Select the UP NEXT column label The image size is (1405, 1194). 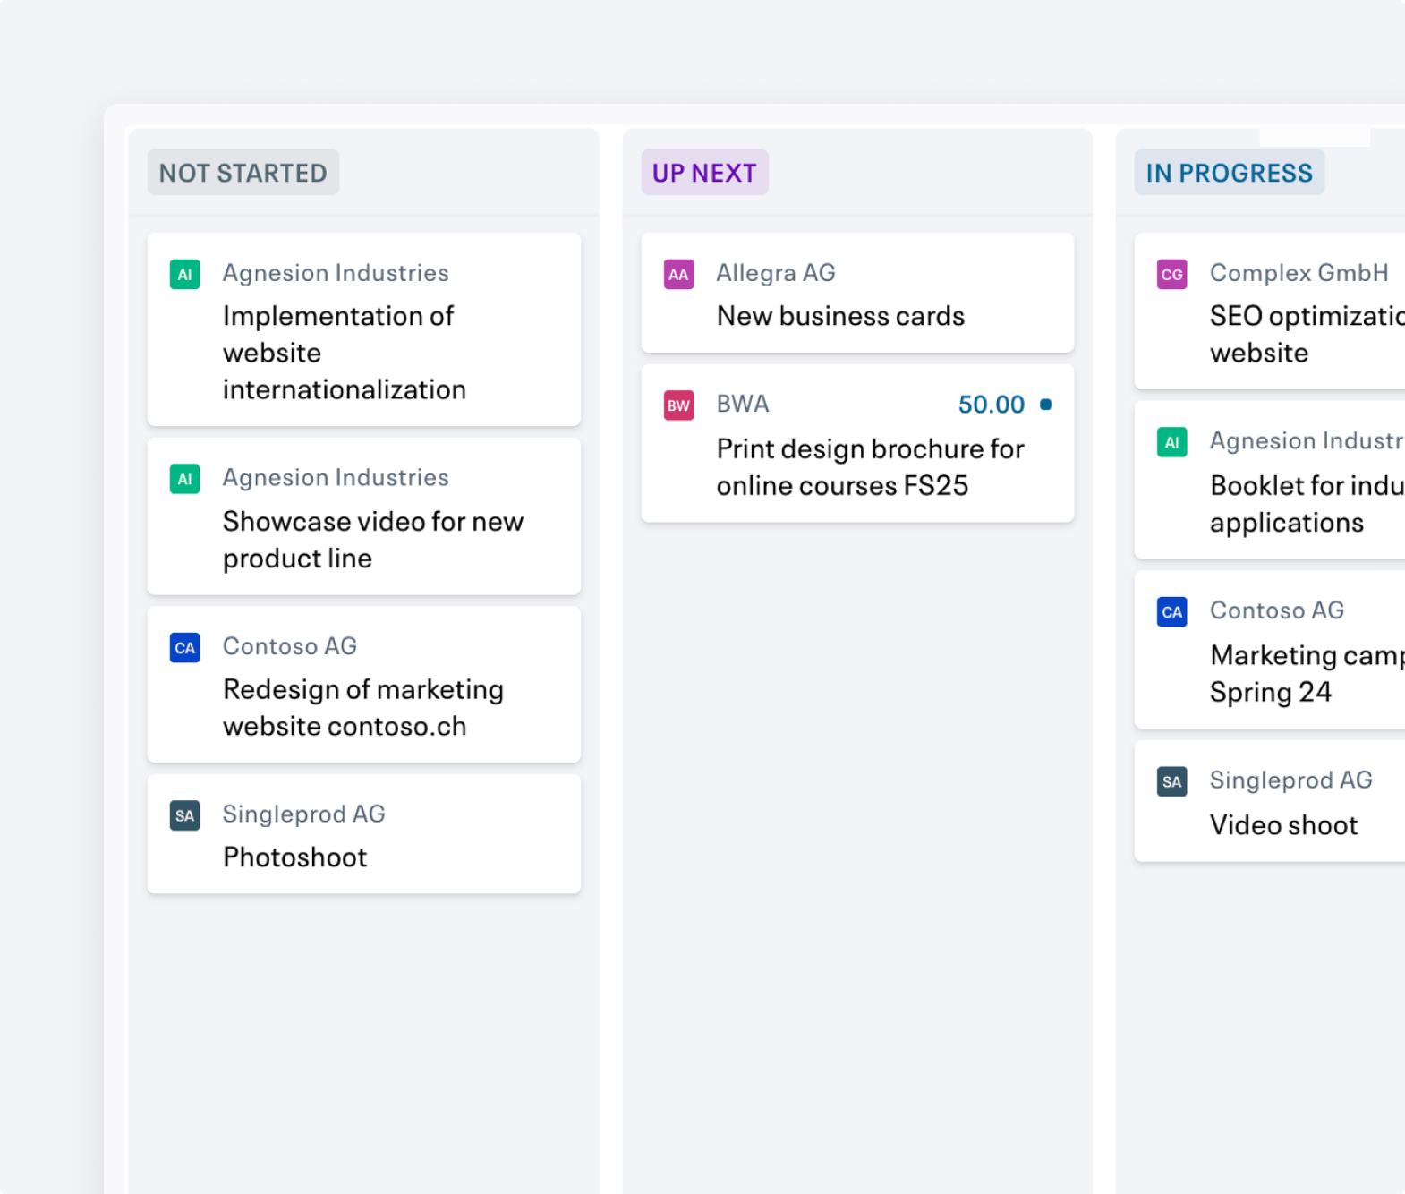(704, 173)
